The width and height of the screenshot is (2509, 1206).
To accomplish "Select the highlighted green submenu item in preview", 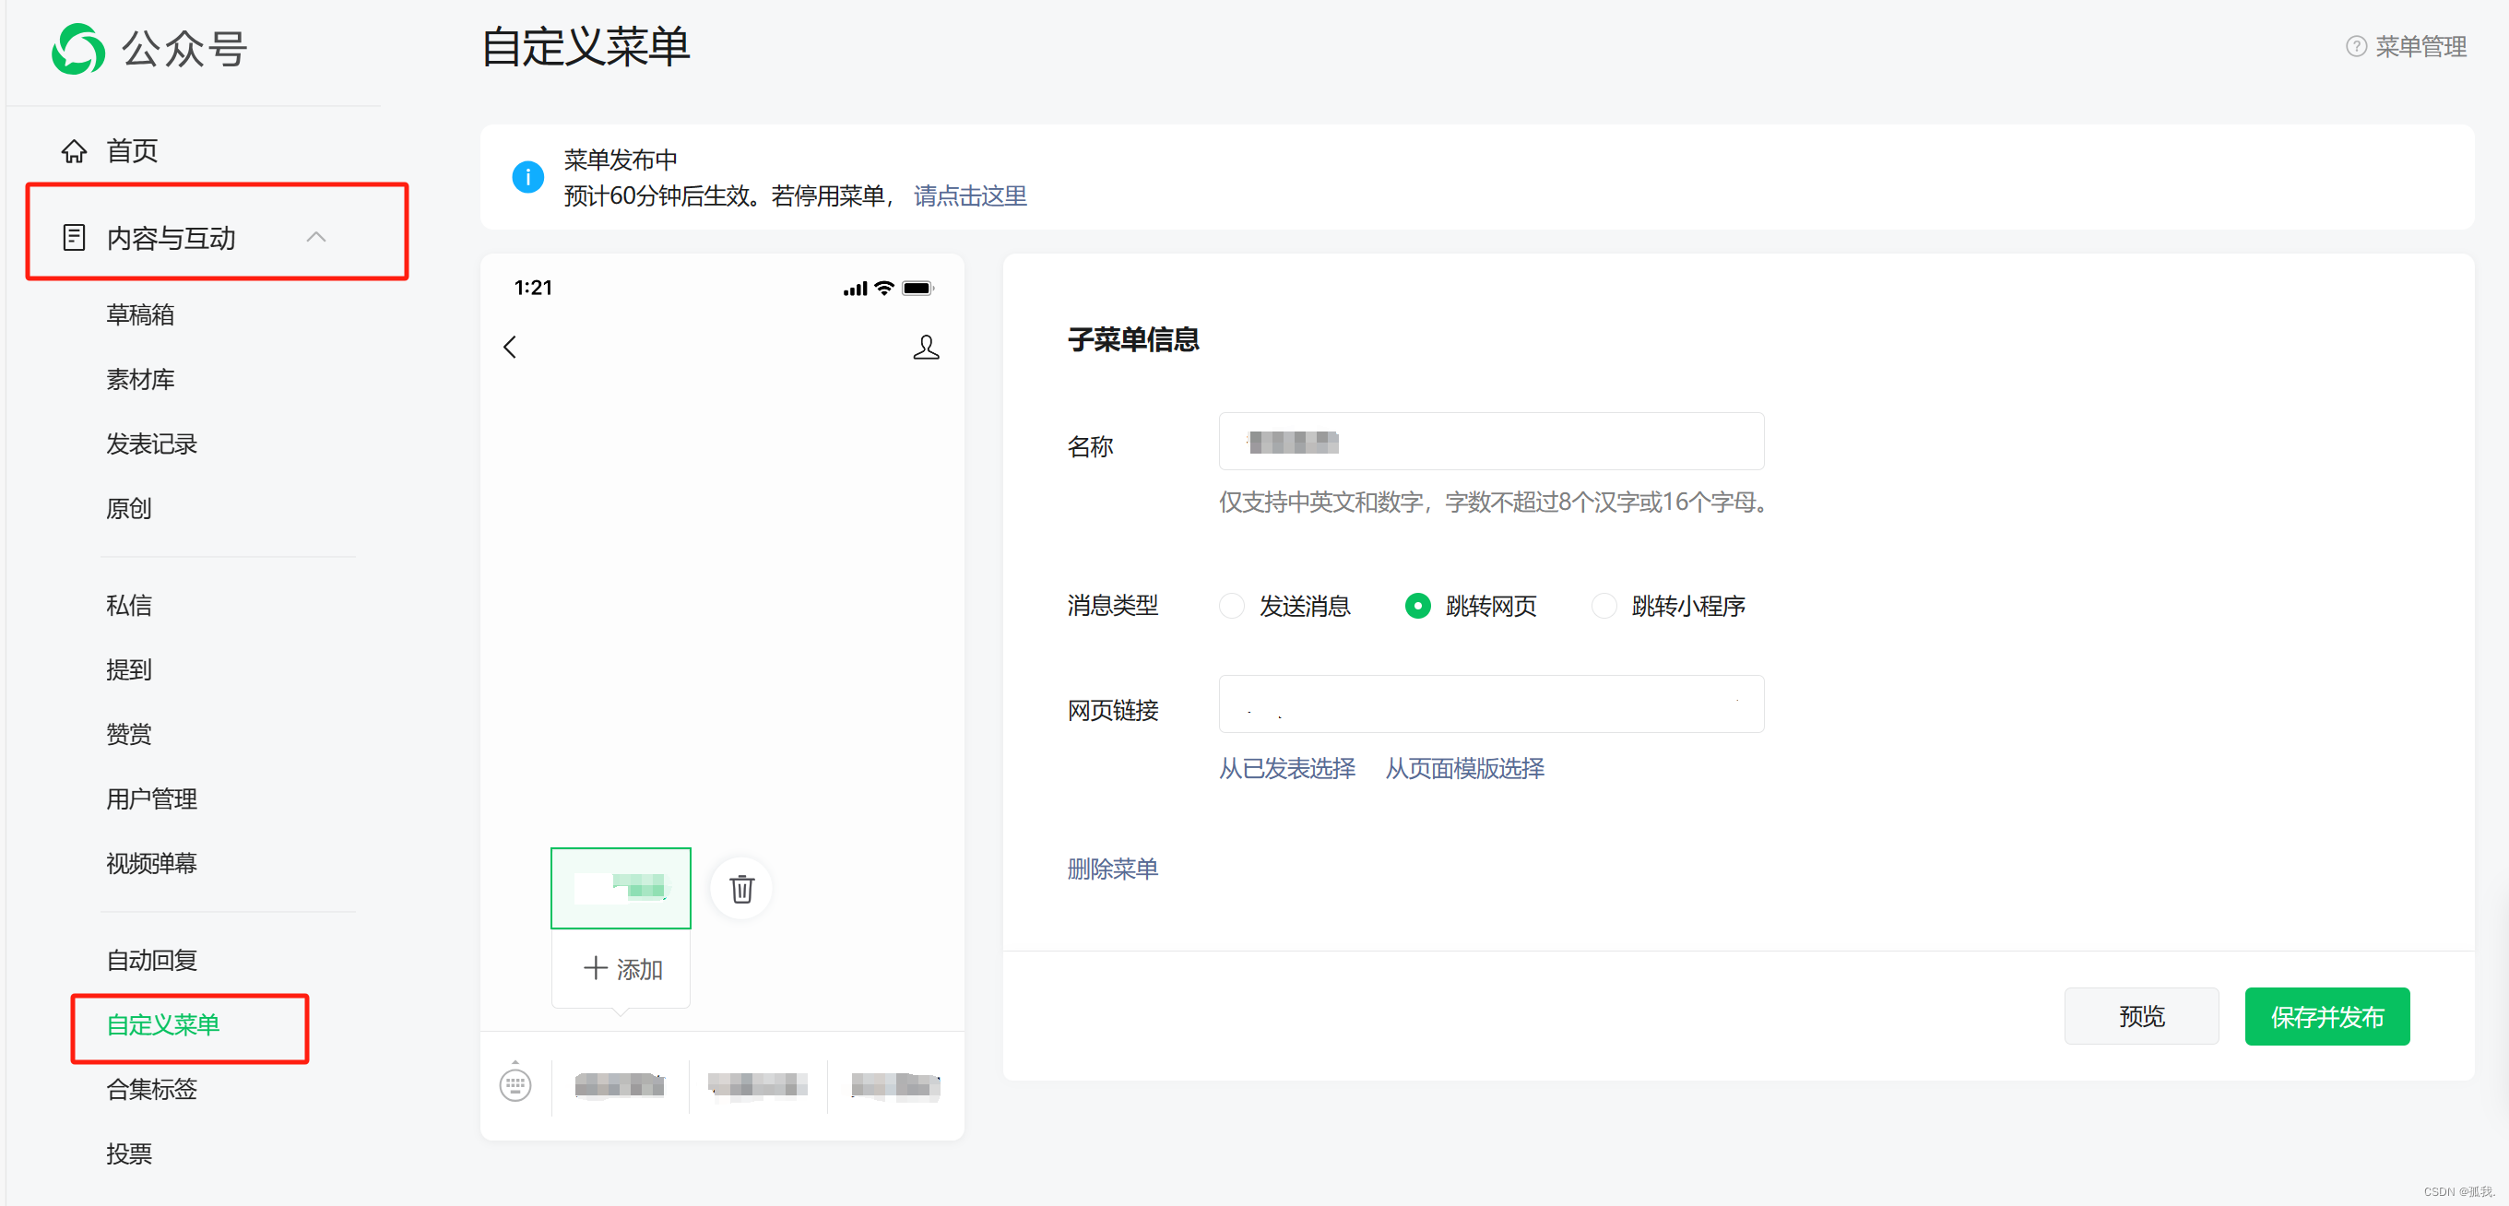I will tap(621, 888).
